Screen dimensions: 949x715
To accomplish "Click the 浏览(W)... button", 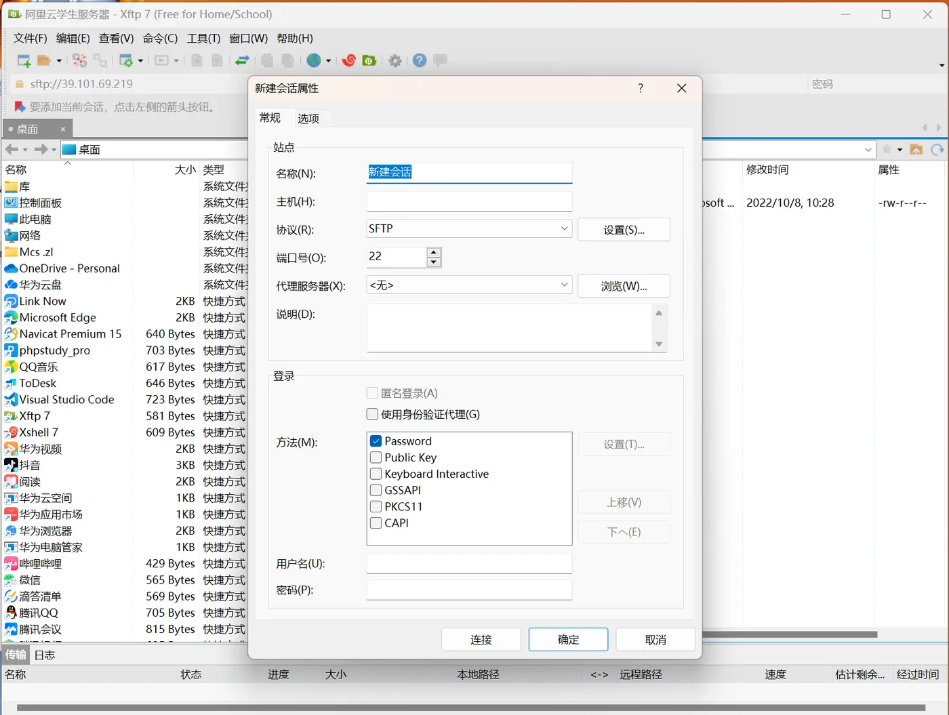I will point(624,286).
